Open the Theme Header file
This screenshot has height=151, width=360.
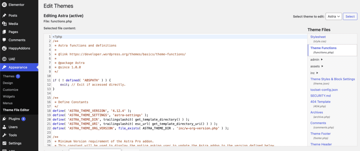point(321,144)
